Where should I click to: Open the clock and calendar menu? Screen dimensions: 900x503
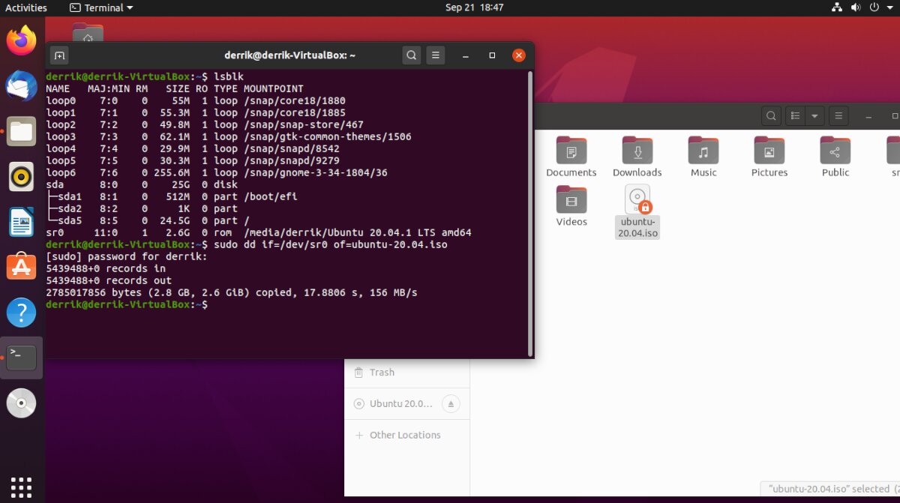pyautogui.click(x=474, y=7)
